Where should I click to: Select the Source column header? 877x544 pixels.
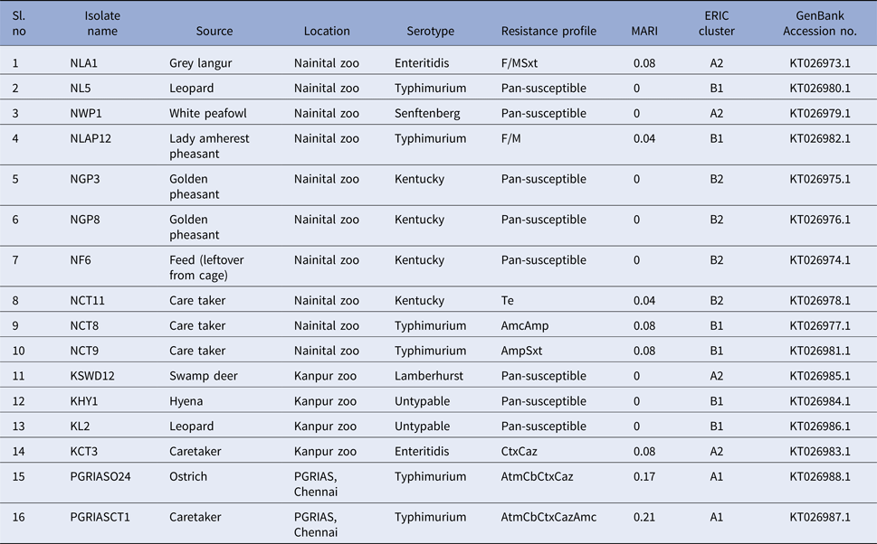pyautogui.click(x=214, y=31)
